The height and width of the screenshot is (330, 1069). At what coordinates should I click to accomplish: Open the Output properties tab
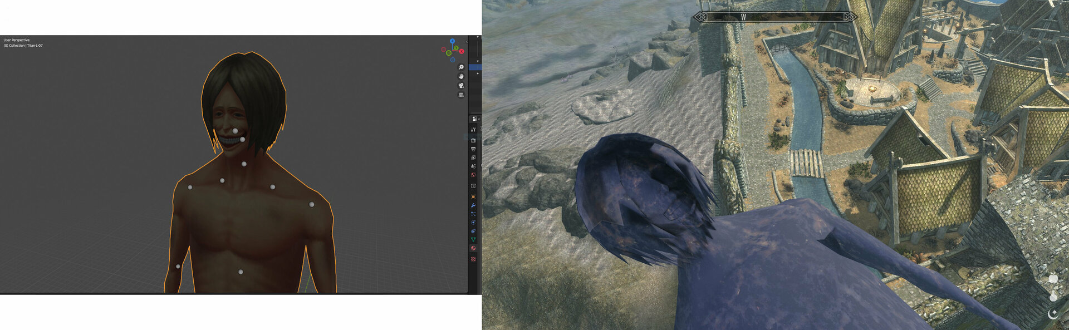[473, 149]
